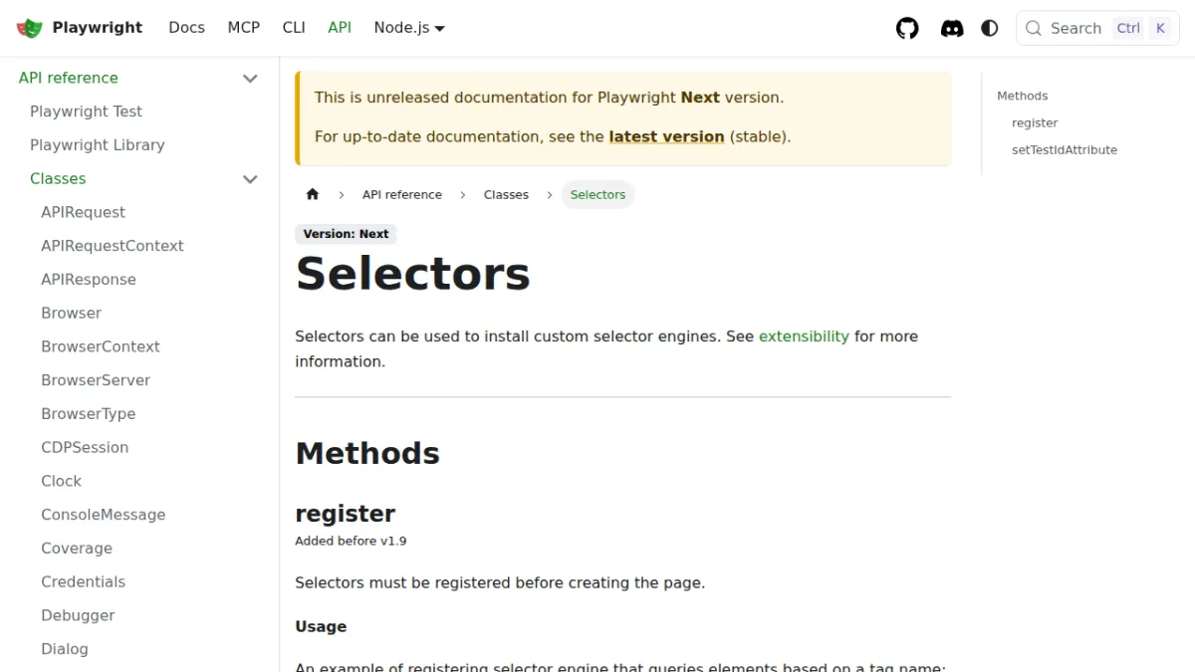Follow the latest version link
The width and height of the screenshot is (1195, 672).
[x=666, y=136]
